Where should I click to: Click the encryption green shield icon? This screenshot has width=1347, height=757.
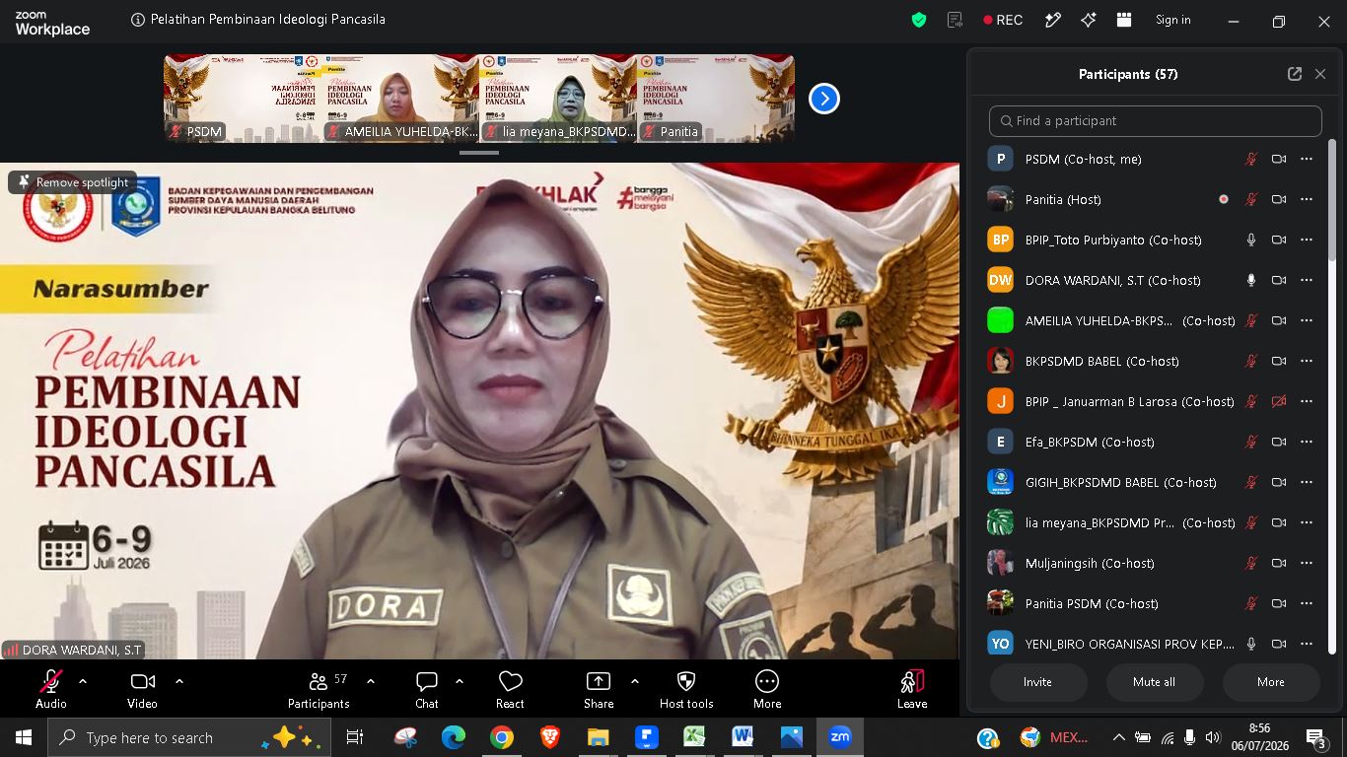[919, 20]
